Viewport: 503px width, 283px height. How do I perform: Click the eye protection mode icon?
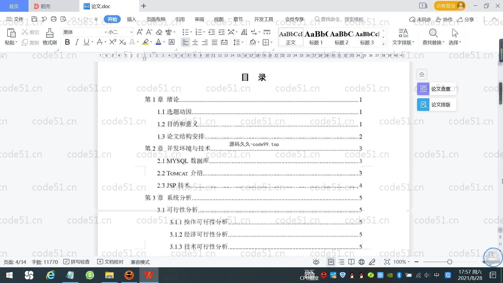(x=316, y=262)
